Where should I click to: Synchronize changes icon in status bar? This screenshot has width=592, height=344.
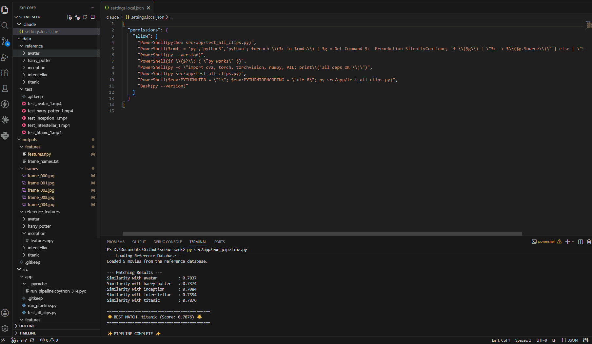pos(32,340)
